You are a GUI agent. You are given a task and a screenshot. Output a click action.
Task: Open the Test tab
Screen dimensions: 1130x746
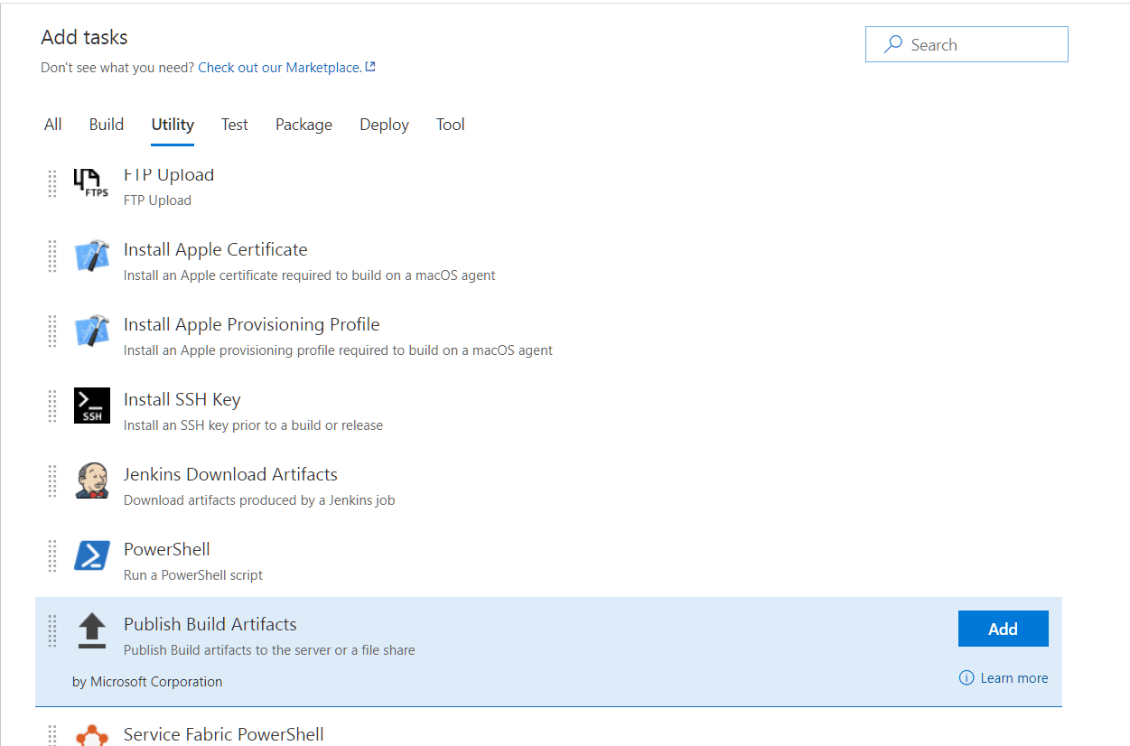(235, 125)
